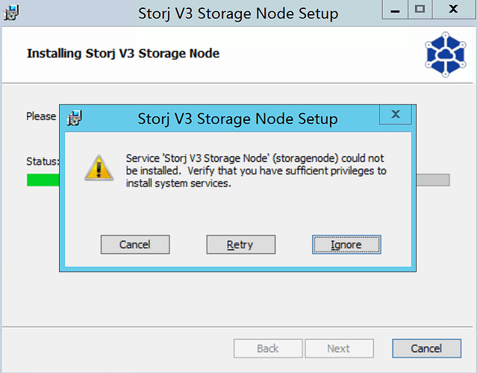Click the installer icon in the dialog title bar
Viewport: 477px width, 373px height.
tap(75, 118)
